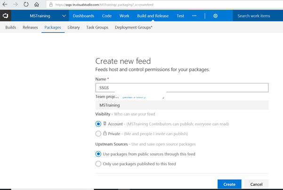Image resolution: width=283 pixels, height=190 pixels.
Task: Click the Visibility label
Action: pos(103,114)
